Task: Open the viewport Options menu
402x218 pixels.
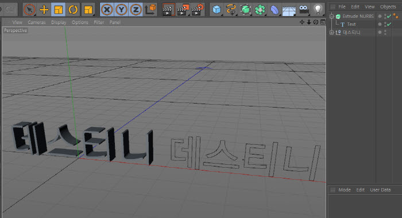Action: [x=80, y=22]
